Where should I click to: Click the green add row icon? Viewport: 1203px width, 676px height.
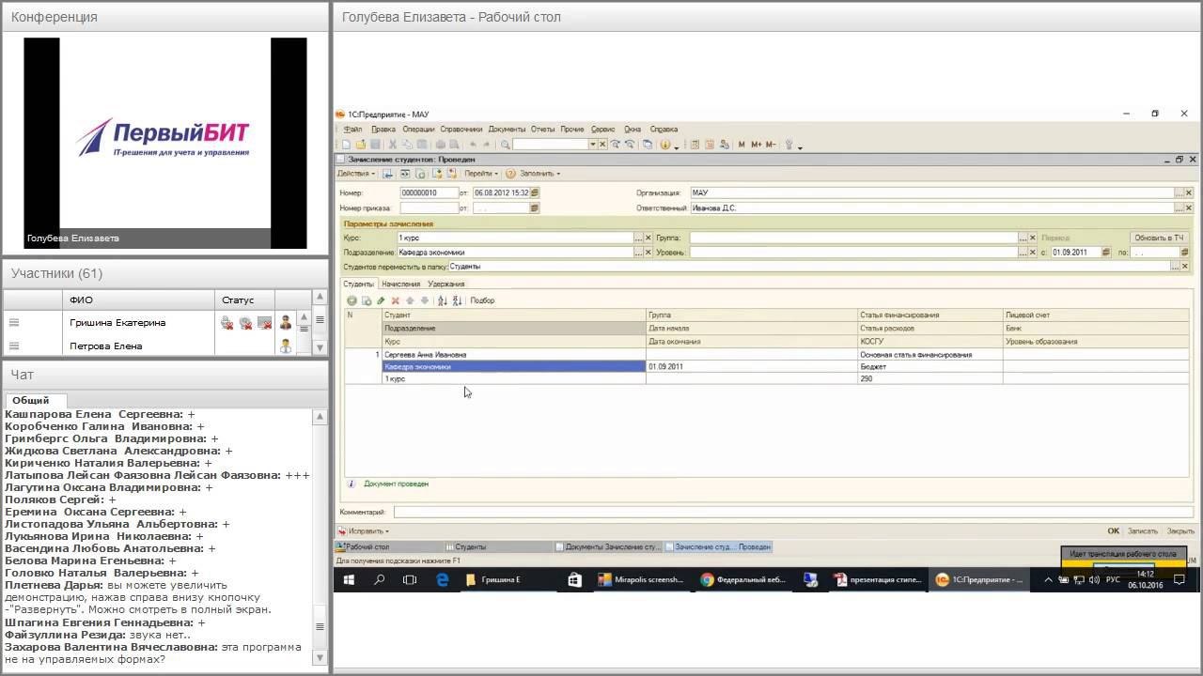pos(352,300)
